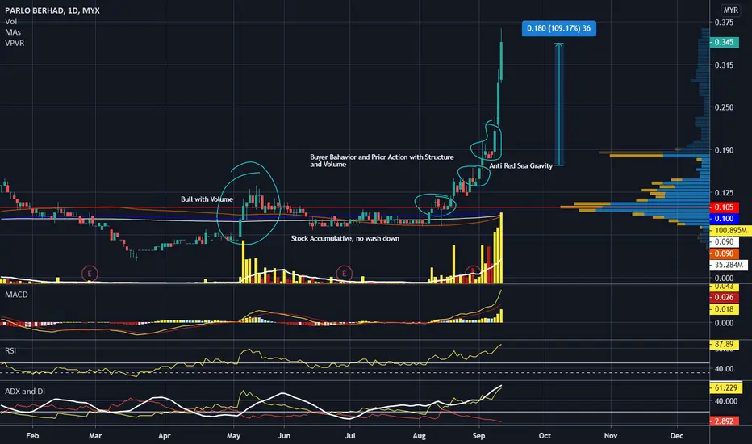Click the white 0.090 price tag
The width and height of the screenshot is (752, 444).
725,242
